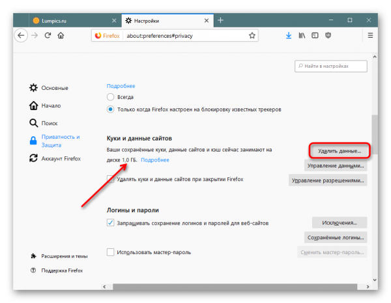Viewport: 391px width, 303px height.
Task: Click the Firefox identity icon in address bar
Action: tap(98, 36)
